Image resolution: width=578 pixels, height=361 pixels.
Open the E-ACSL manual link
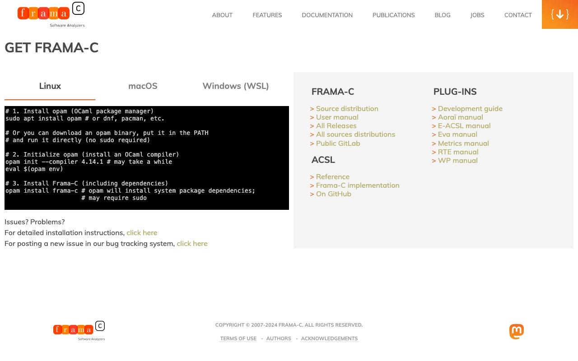[x=464, y=125]
